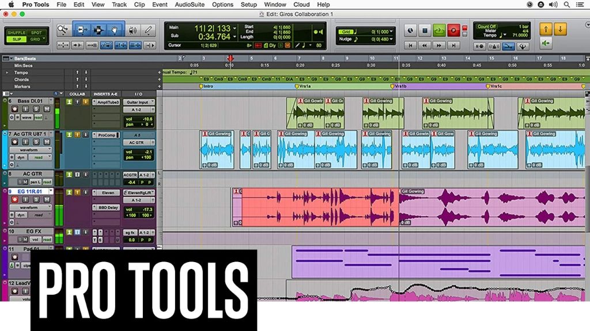Image resolution: width=590 pixels, height=331 pixels.
Task: Open the Event menu
Action: click(x=160, y=5)
